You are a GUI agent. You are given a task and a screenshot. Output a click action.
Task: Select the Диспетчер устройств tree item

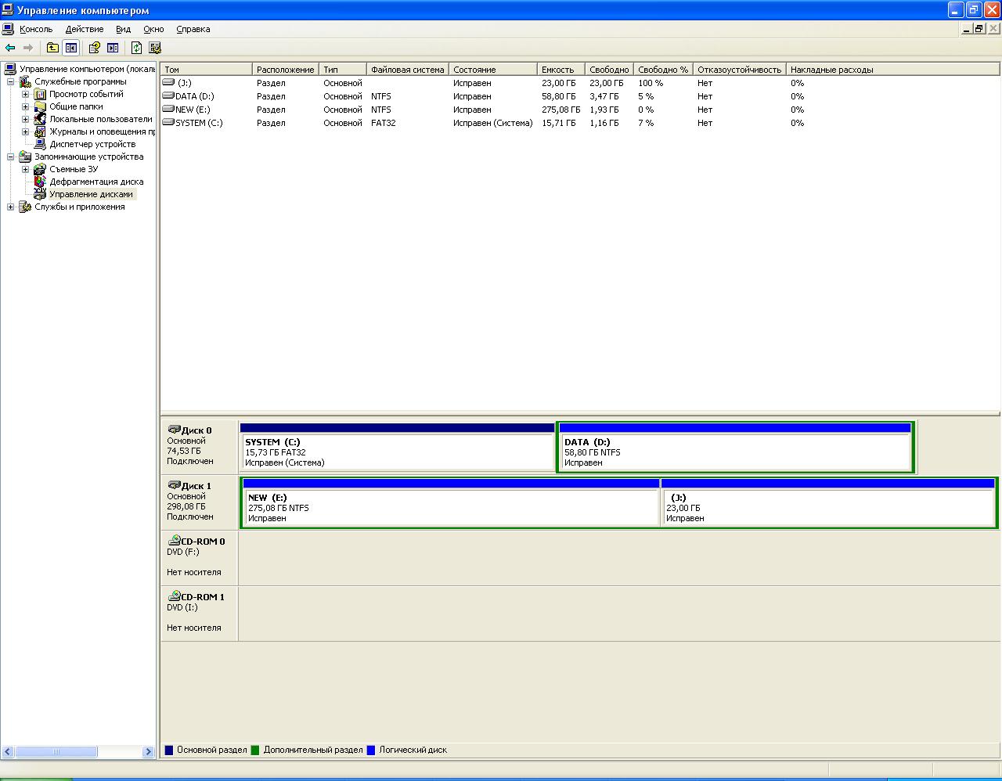tap(92, 144)
